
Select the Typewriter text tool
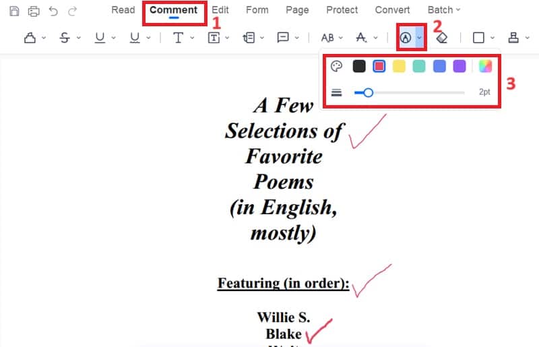coord(178,38)
